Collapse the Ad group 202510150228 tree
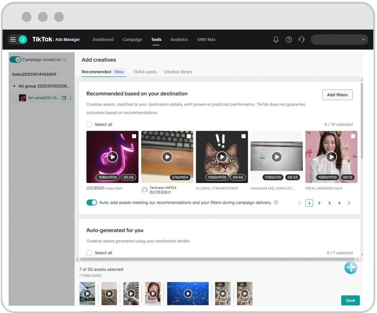 [x=14, y=86]
